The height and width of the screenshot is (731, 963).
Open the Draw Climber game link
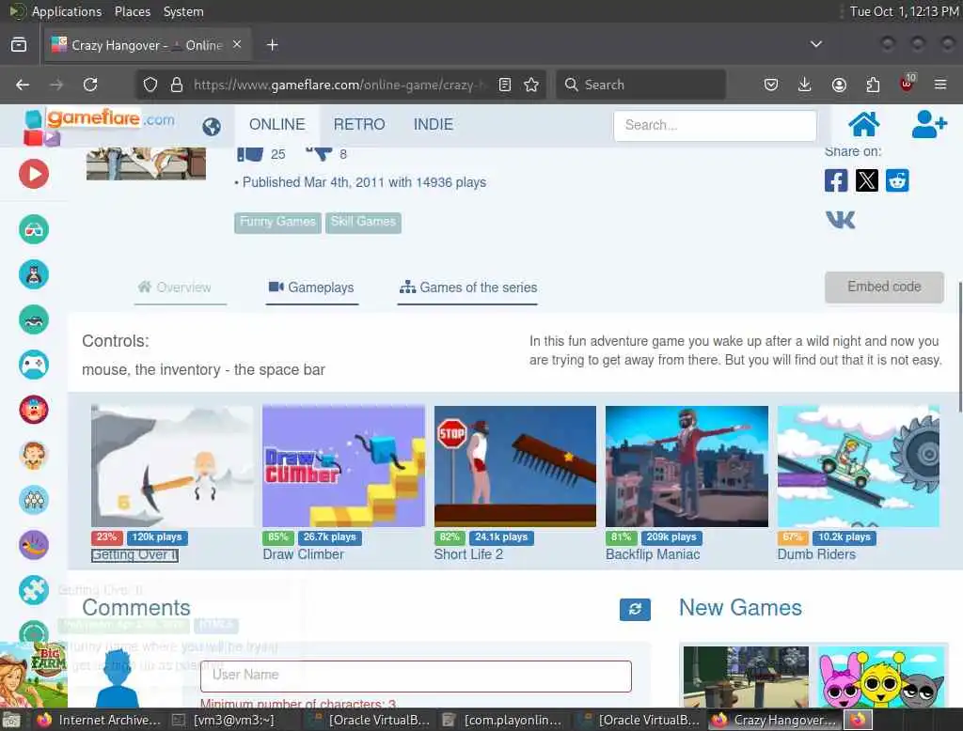[304, 555]
